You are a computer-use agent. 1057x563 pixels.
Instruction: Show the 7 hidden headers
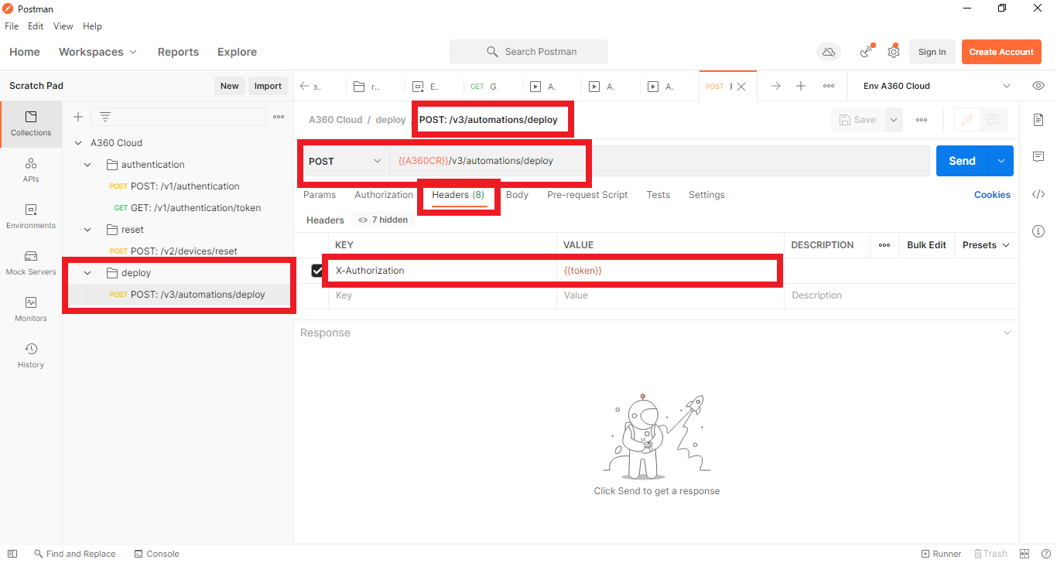click(383, 220)
